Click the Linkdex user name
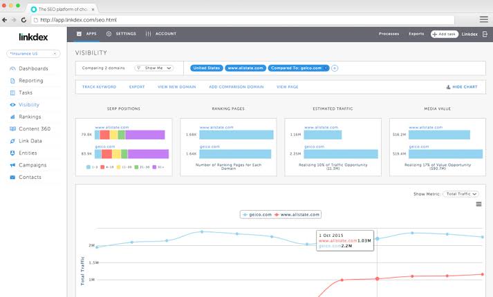493x297 pixels. (469, 35)
